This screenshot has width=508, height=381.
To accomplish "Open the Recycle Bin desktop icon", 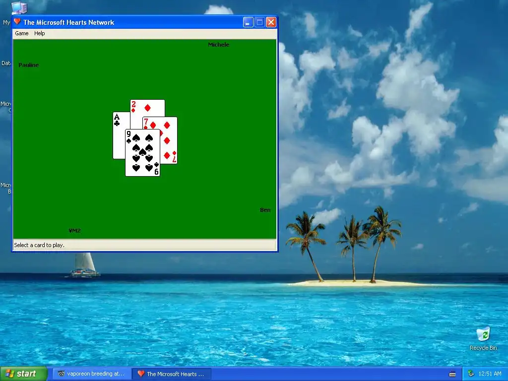I will click(483, 338).
